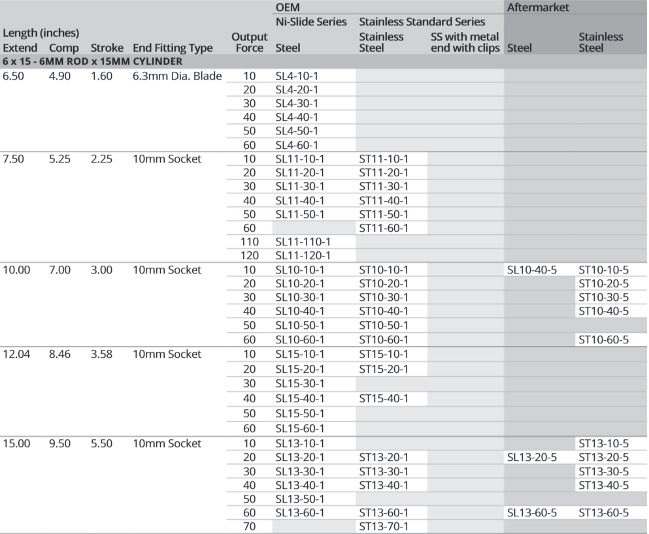Viewport: 649px width, 534px height.
Task: Select the 12.04 extend length cell
Action: click(x=17, y=354)
